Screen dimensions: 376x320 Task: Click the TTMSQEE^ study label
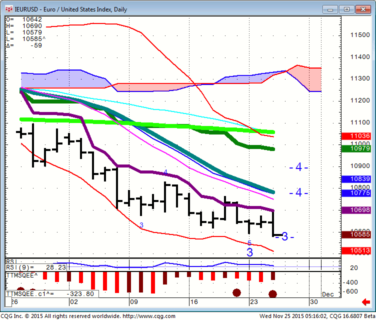tap(22, 275)
